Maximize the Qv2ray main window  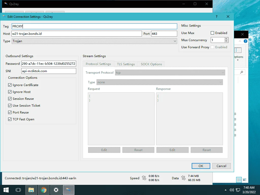click(195, 4)
